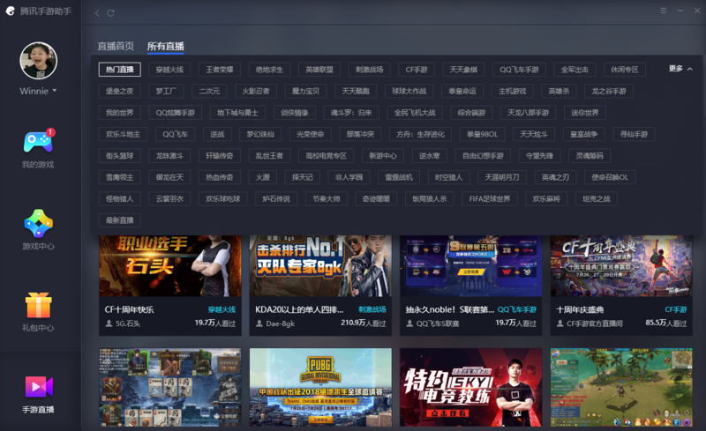Select the 最新直播 tag
Screen dimensions: 706x431
tap(120, 220)
